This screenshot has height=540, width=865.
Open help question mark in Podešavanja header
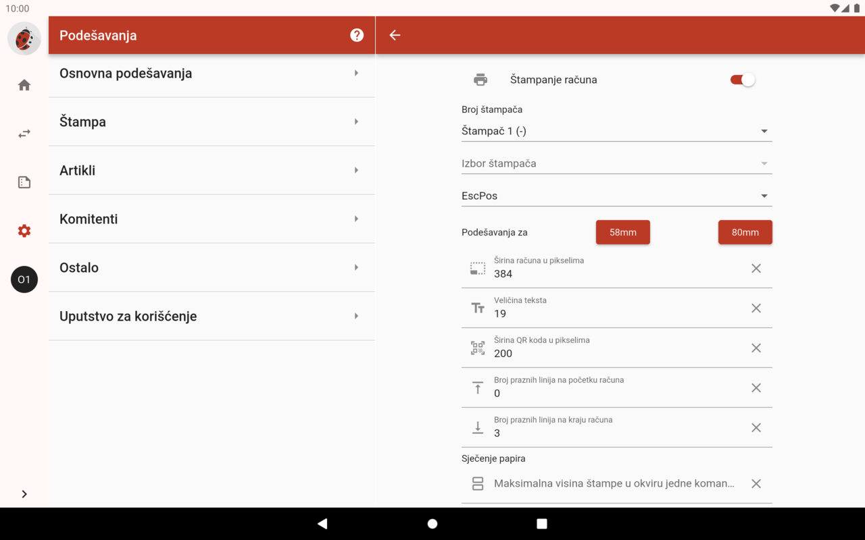click(x=357, y=35)
